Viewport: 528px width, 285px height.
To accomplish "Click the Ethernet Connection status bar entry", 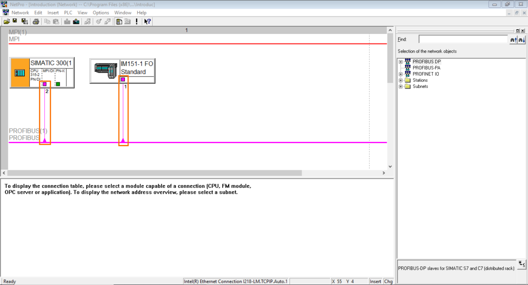I will click(236, 281).
